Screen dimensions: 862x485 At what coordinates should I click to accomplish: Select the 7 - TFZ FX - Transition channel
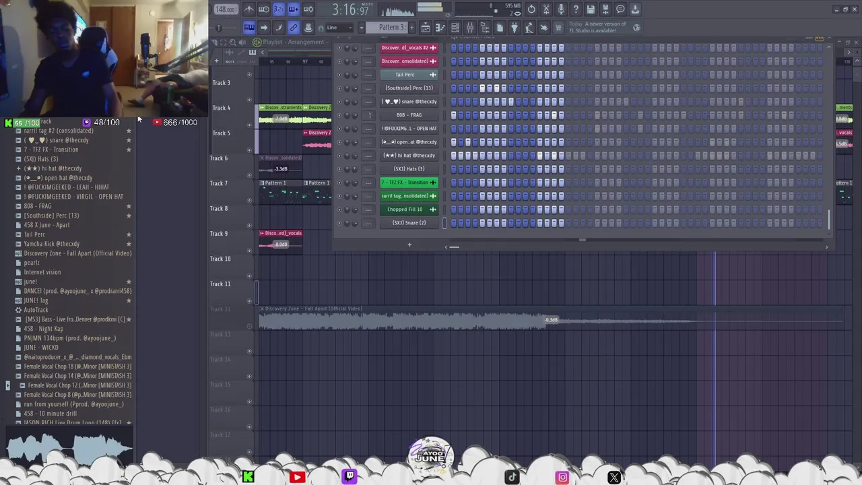click(x=409, y=183)
